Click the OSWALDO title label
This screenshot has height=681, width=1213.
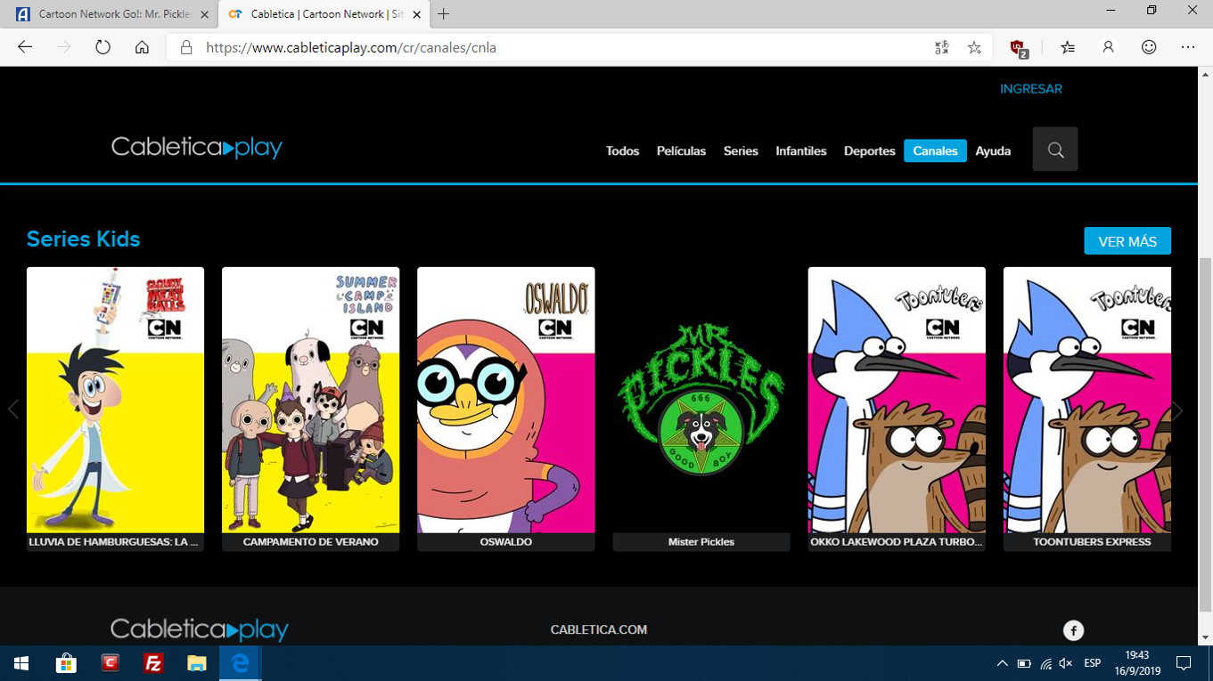point(505,541)
